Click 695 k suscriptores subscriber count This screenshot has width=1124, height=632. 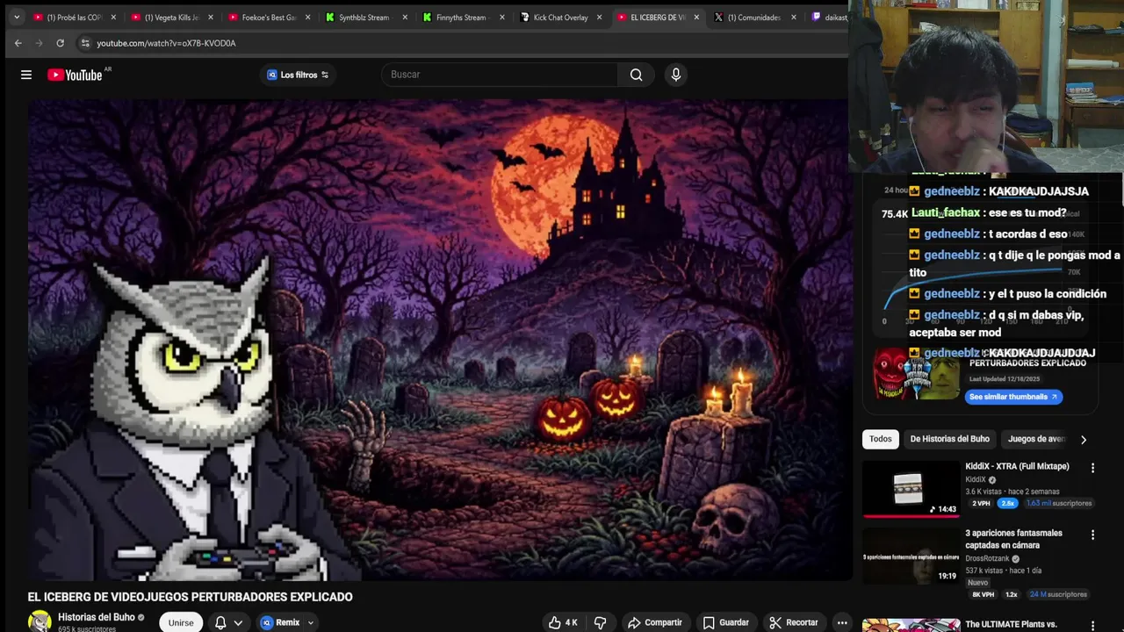click(87, 628)
